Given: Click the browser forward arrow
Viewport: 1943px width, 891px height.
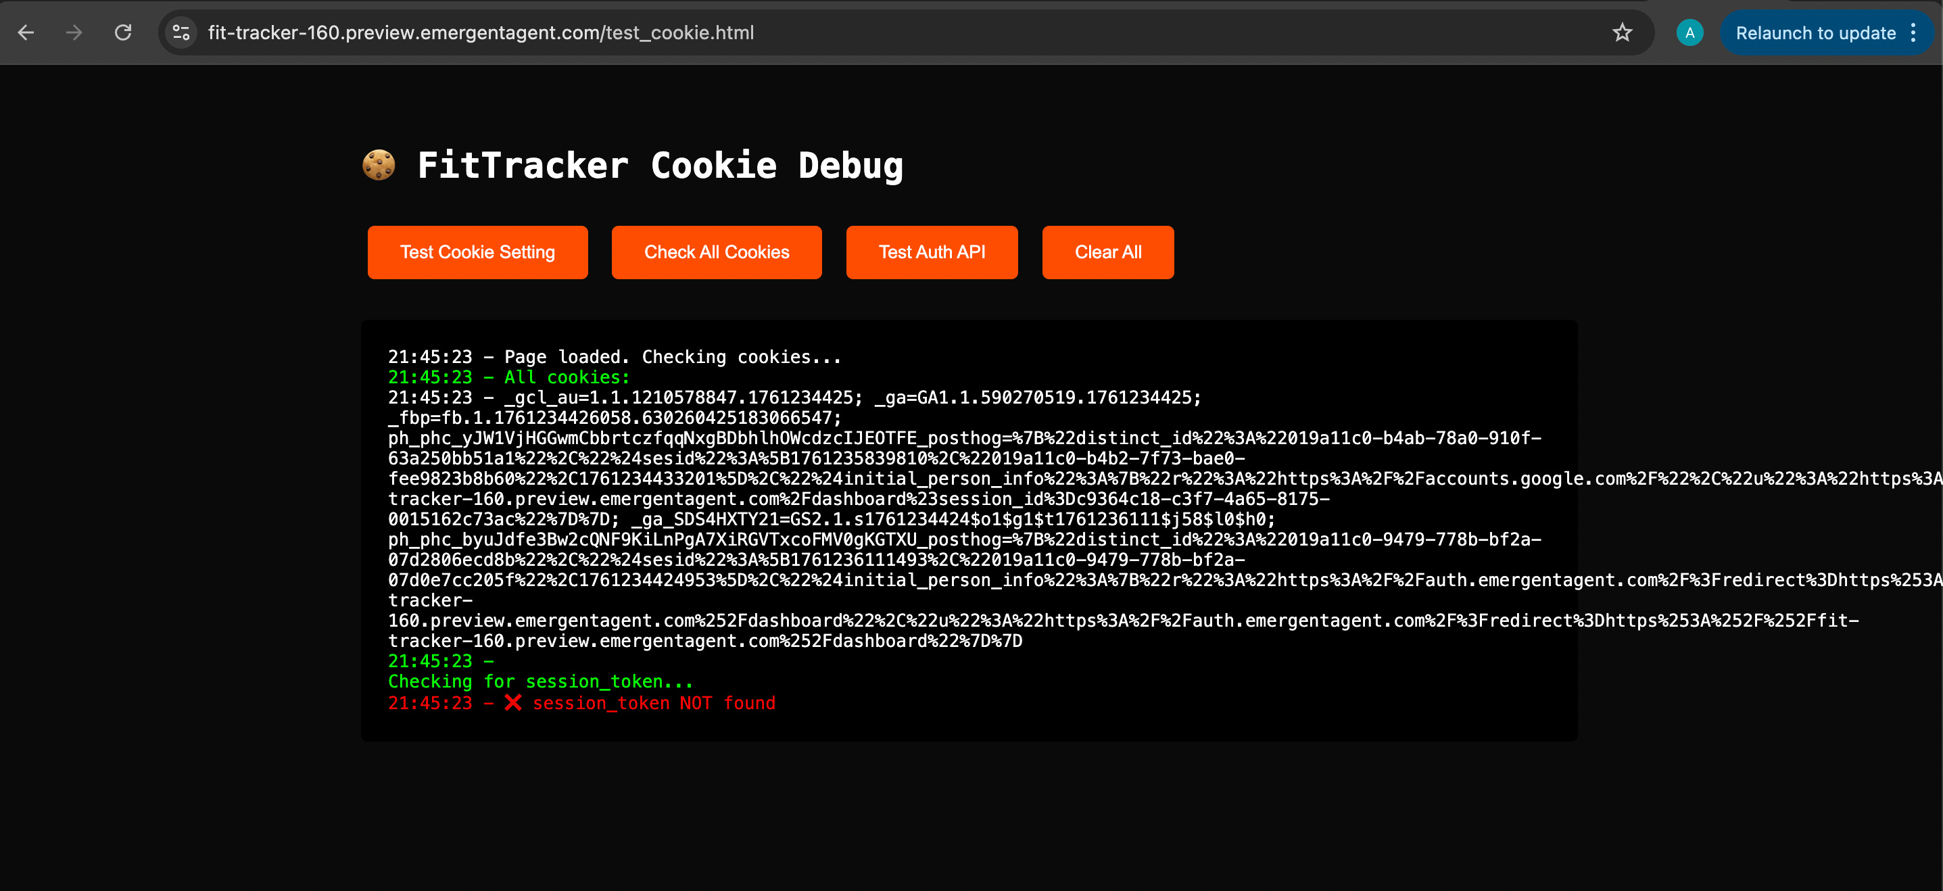Looking at the screenshot, I should (x=74, y=32).
